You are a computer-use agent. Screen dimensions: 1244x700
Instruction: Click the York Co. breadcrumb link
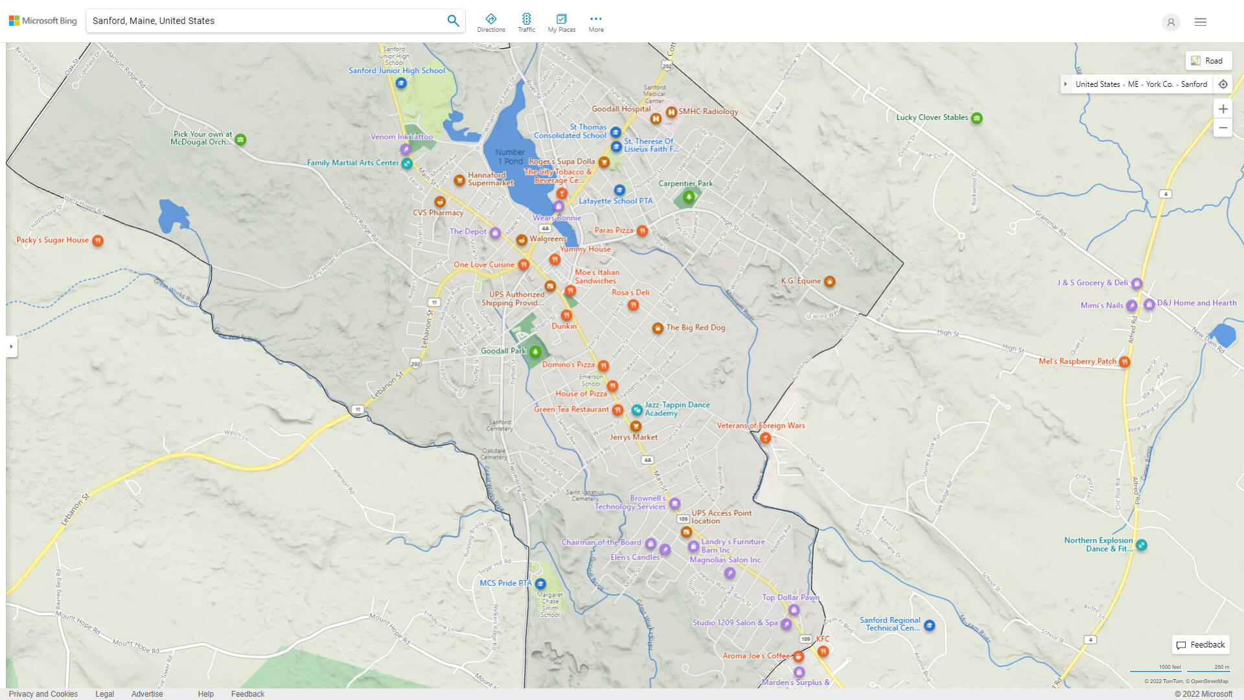pos(1159,84)
